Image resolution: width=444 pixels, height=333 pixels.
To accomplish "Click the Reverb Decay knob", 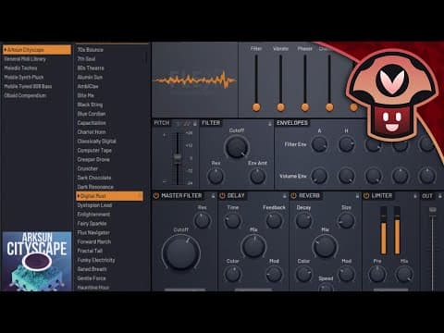I will [303, 220].
